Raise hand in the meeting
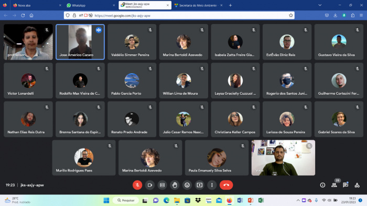 pyautogui.click(x=175, y=185)
